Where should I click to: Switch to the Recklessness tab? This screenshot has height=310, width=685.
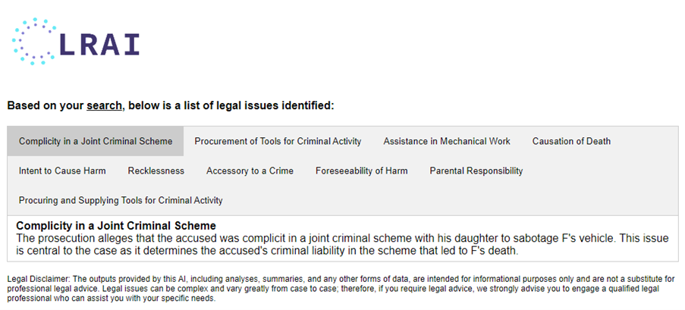click(x=156, y=171)
